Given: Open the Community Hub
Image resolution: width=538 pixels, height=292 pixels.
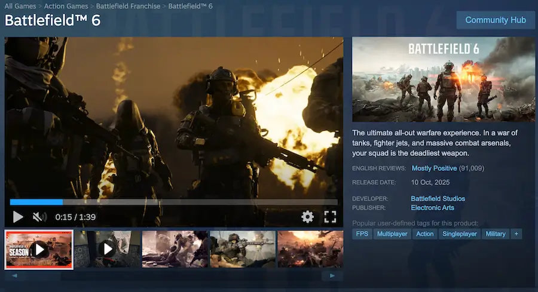Looking at the screenshot, I should (x=496, y=20).
